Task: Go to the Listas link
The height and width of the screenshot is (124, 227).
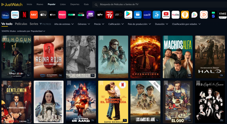Action: 63,5
